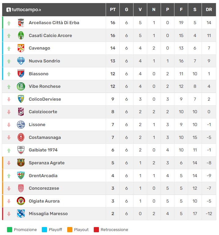Click the Olgiate Aurora round logo

coord(21,201)
